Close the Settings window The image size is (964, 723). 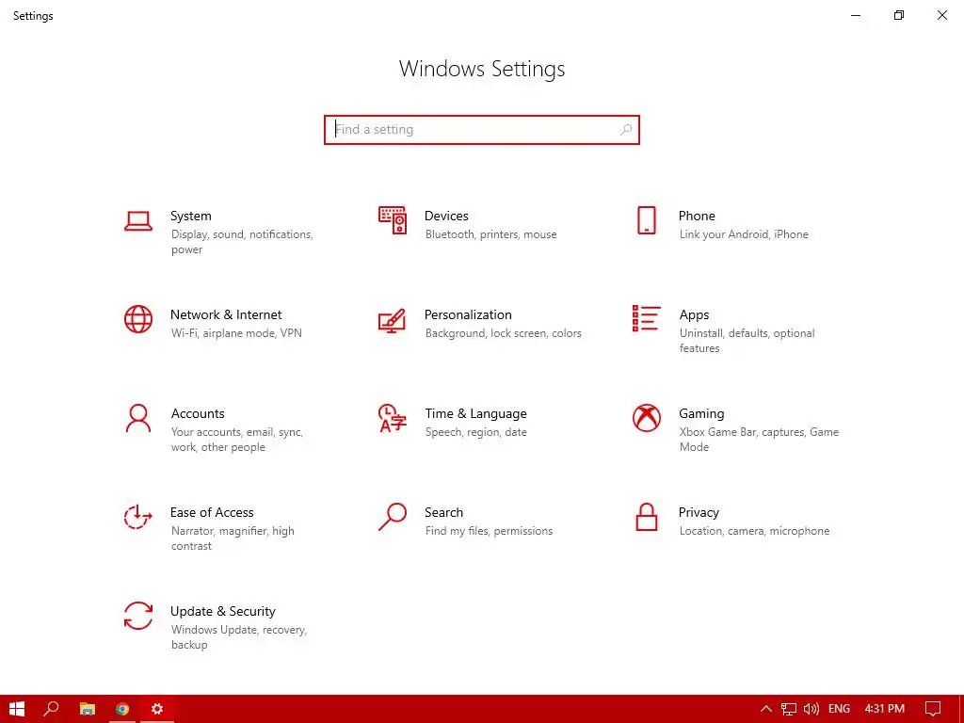(941, 15)
